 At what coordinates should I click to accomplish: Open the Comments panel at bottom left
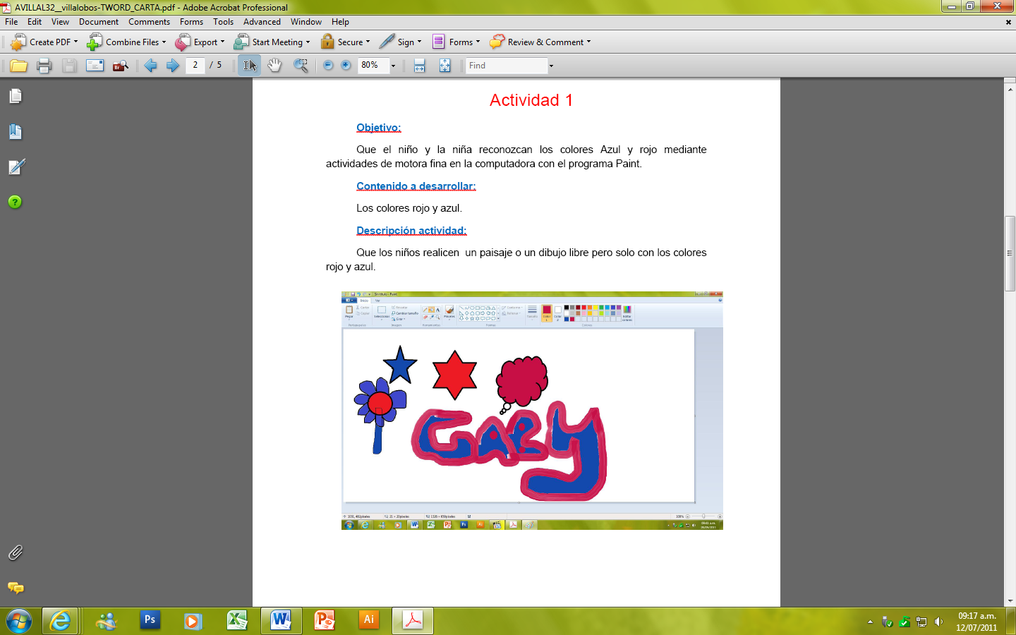pos(15,588)
